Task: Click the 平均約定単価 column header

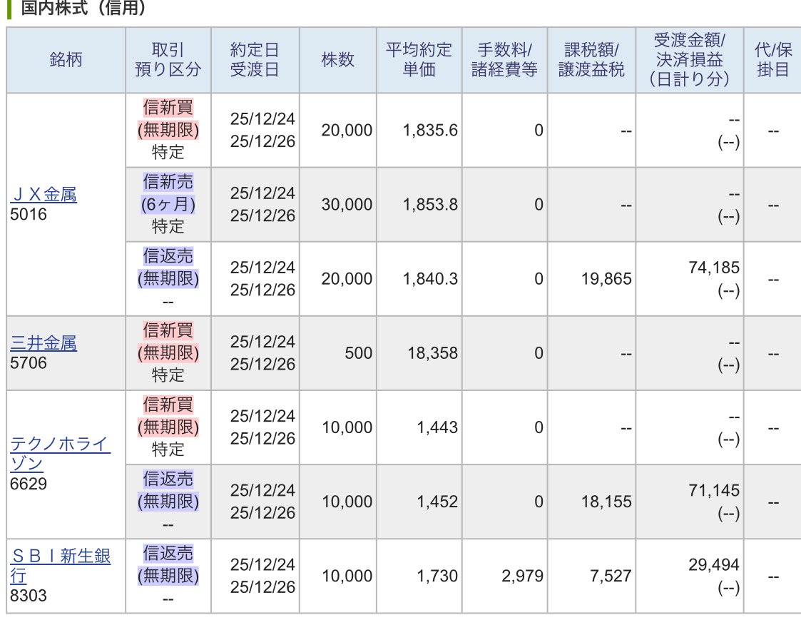Action: point(419,60)
